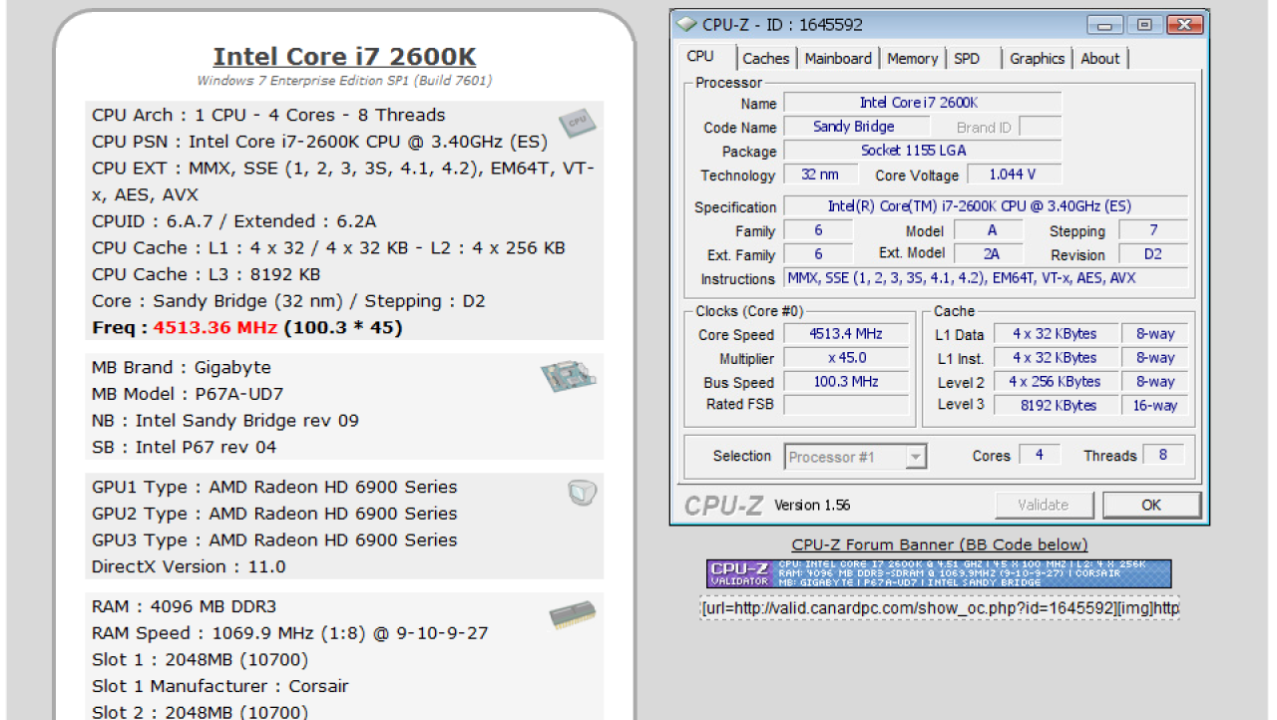
Task: Open the SPD tab
Action: point(967,59)
